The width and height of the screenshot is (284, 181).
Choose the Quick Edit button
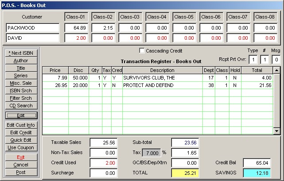click(21, 140)
